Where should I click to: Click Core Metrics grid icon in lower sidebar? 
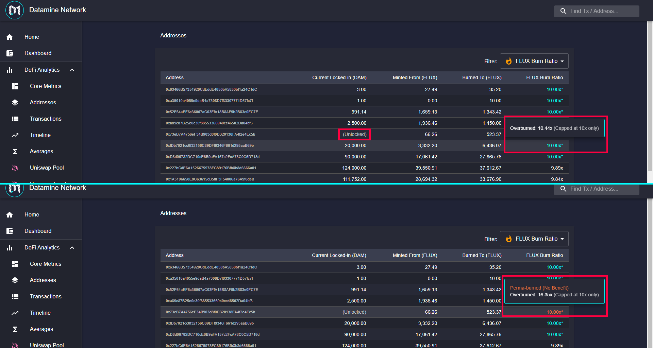pos(15,264)
